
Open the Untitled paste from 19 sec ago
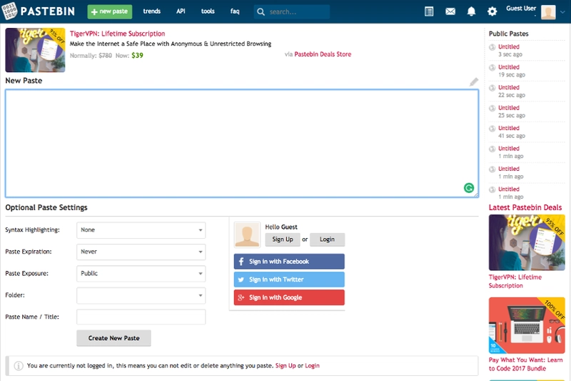[509, 67]
